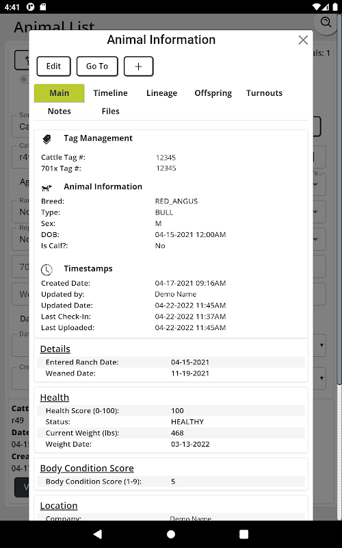Open the Notes tab

click(x=59, y=111)
